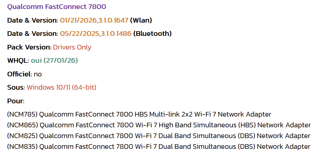This screenshot has width=336, height=156.
Task: Select the NCM865 High Band Simultaneous adapter line
Action: (x=159, y=125)
